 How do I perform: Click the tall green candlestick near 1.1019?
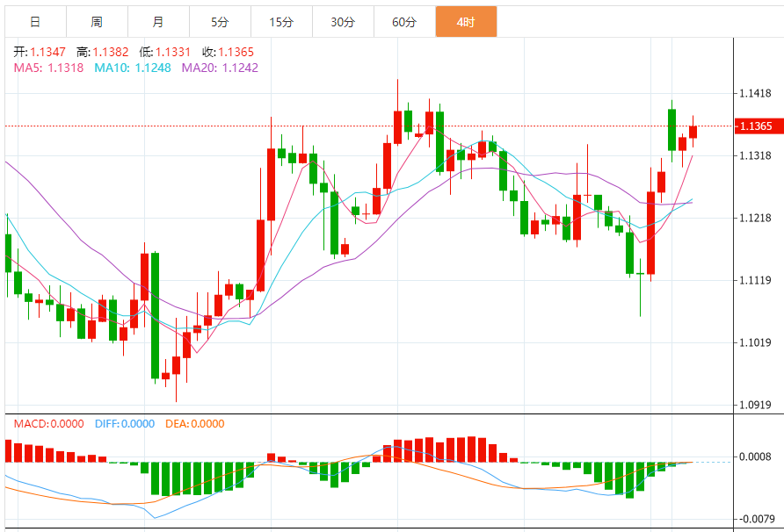click(x=155, y=316)
